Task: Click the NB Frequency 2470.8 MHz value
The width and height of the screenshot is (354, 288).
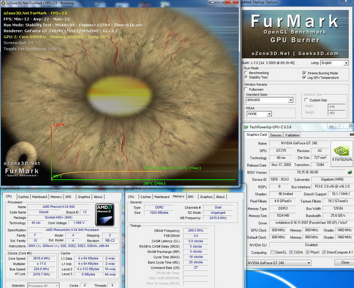Action: [218, 218]
